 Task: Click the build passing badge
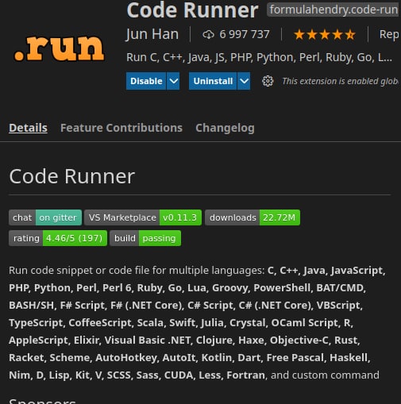[x=145, y=238]
